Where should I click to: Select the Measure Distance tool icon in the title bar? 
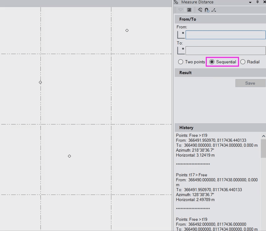click(x=176, y=2)
